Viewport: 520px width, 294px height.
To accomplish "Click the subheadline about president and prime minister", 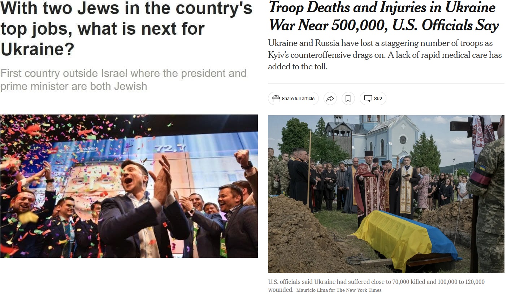I will (x=123, y=80).
